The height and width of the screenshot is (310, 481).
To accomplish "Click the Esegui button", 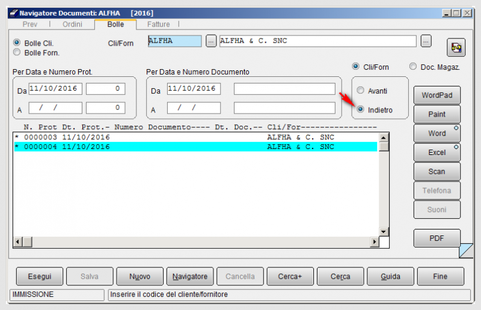I will tap(40, 276).
